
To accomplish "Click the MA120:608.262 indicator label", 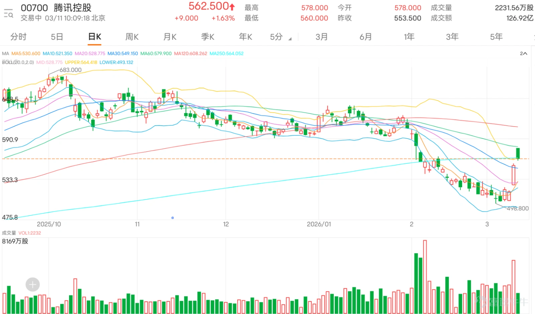I will point(191,53).
